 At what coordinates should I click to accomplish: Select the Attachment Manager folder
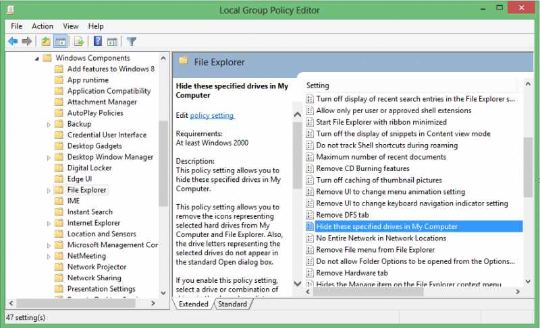(x=102, y=102)
